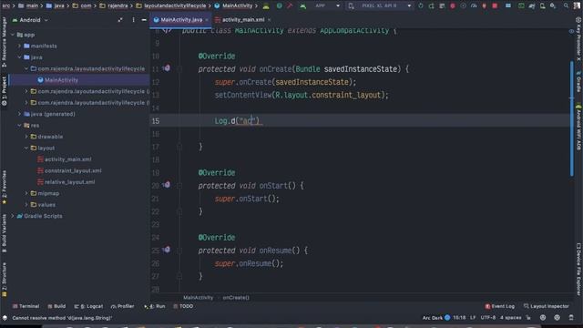This screenshot has width=583, height=328.
Task: Click the 4 spaces indent status entry
Action: coord(510,318)
